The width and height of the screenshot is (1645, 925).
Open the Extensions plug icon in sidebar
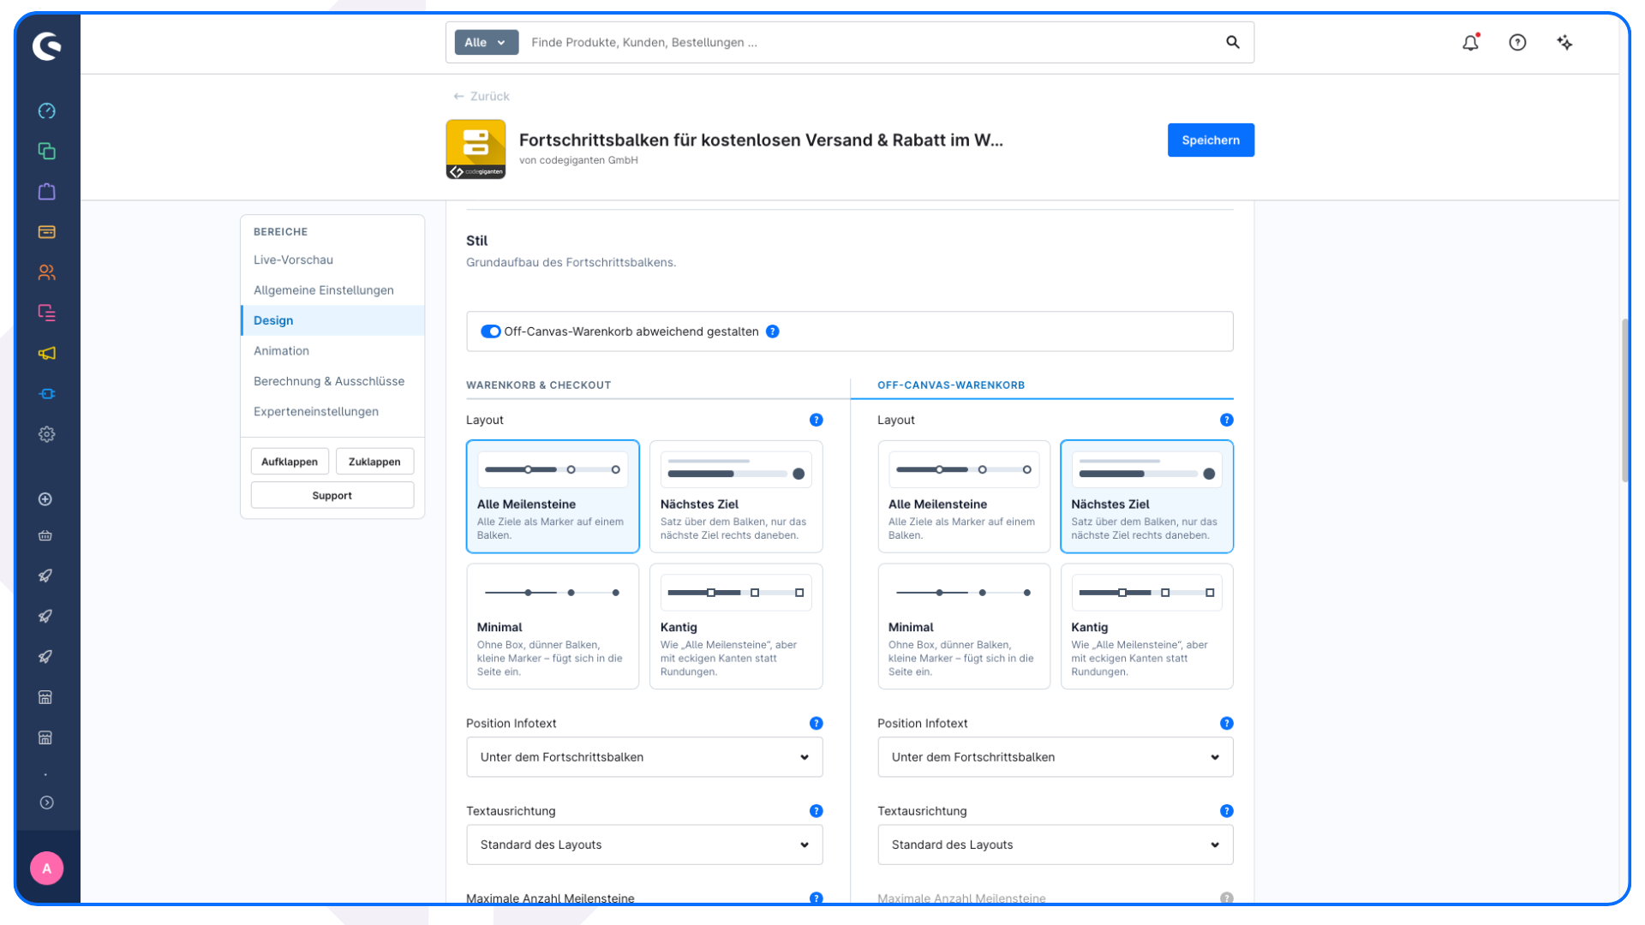tap(47, 394)
